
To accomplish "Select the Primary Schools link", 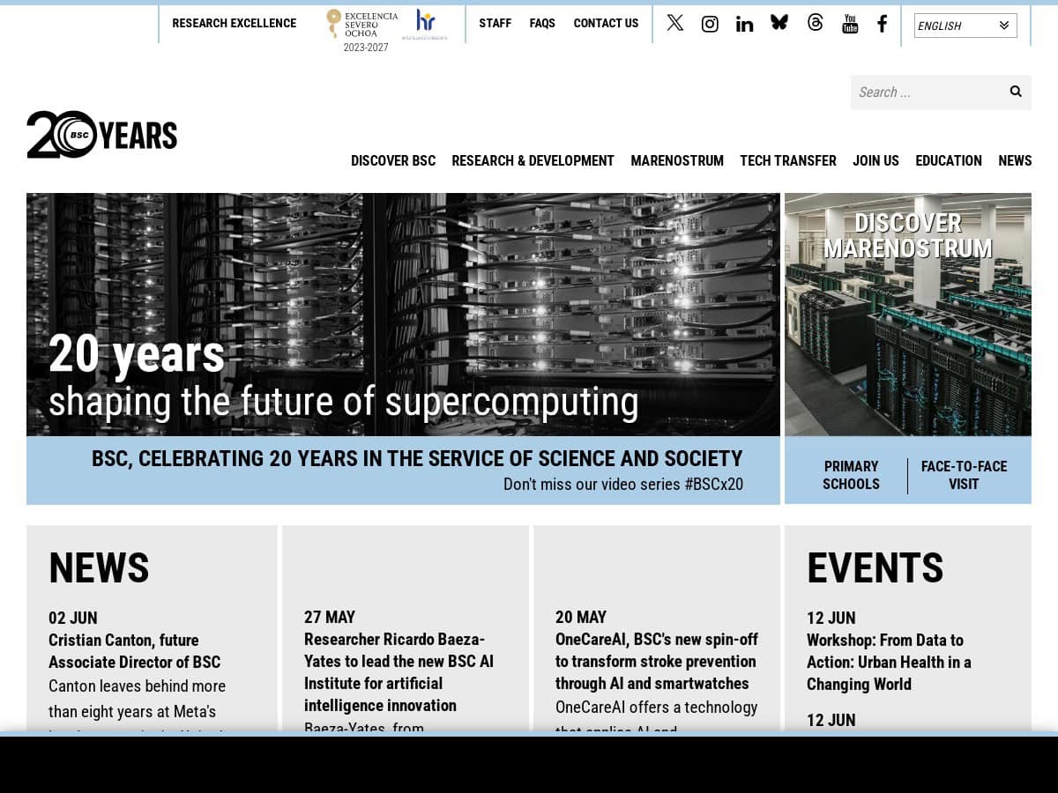I will point(851,475).
